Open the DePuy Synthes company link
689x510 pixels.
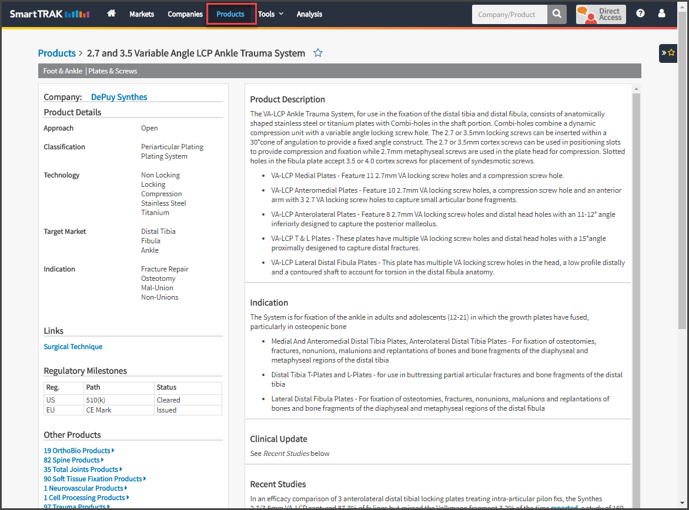point(119,97)
